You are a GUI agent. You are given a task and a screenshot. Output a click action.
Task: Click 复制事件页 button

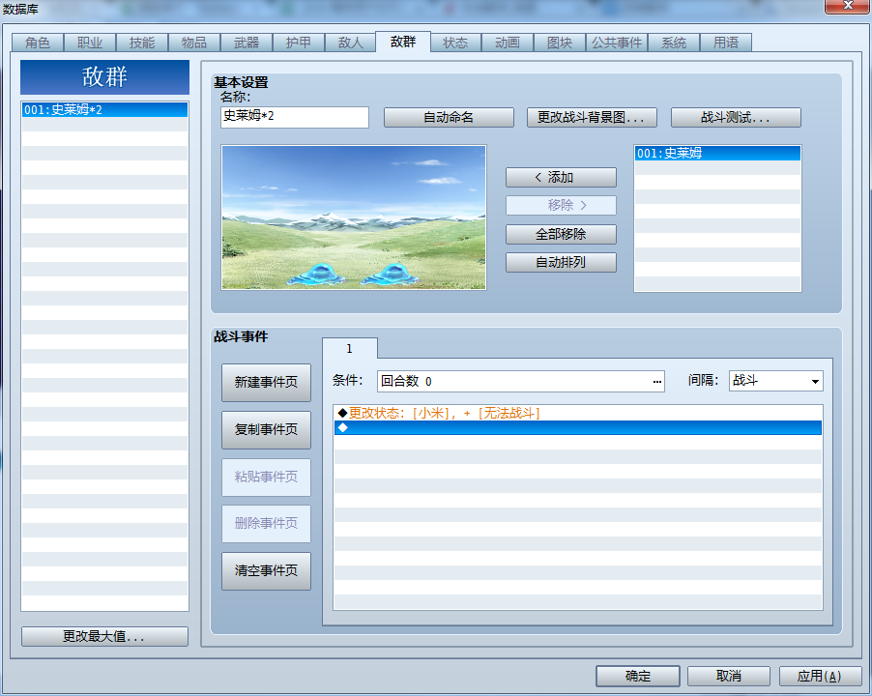coord(266,430)
